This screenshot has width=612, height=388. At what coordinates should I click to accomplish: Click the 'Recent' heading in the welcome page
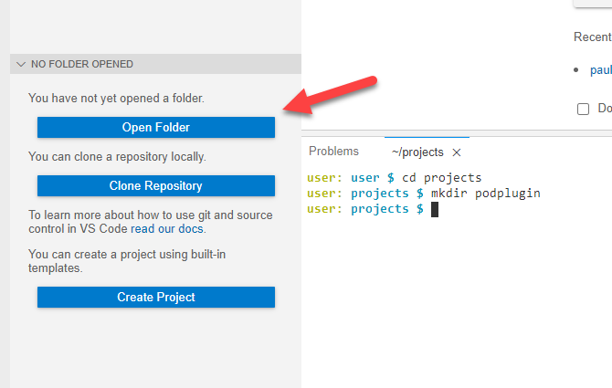point(592,37)
